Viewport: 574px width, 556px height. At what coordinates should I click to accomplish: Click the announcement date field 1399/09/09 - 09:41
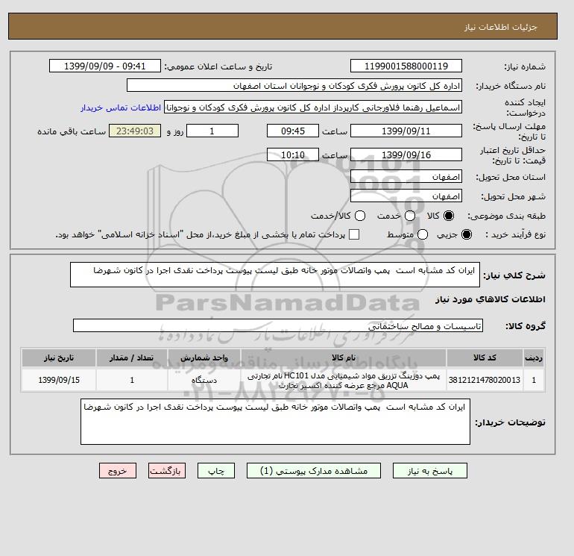pyautogui.click(x=105, y=66)
